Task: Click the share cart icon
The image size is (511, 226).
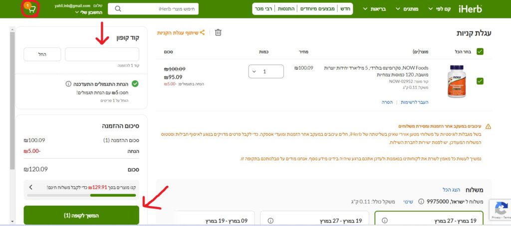Action: pos(202,32)
